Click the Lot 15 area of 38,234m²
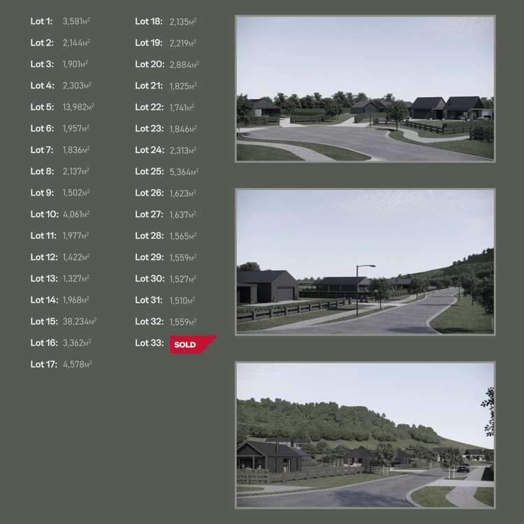The width and height of the screenshot is (524, 524). (x=79, y=321)
